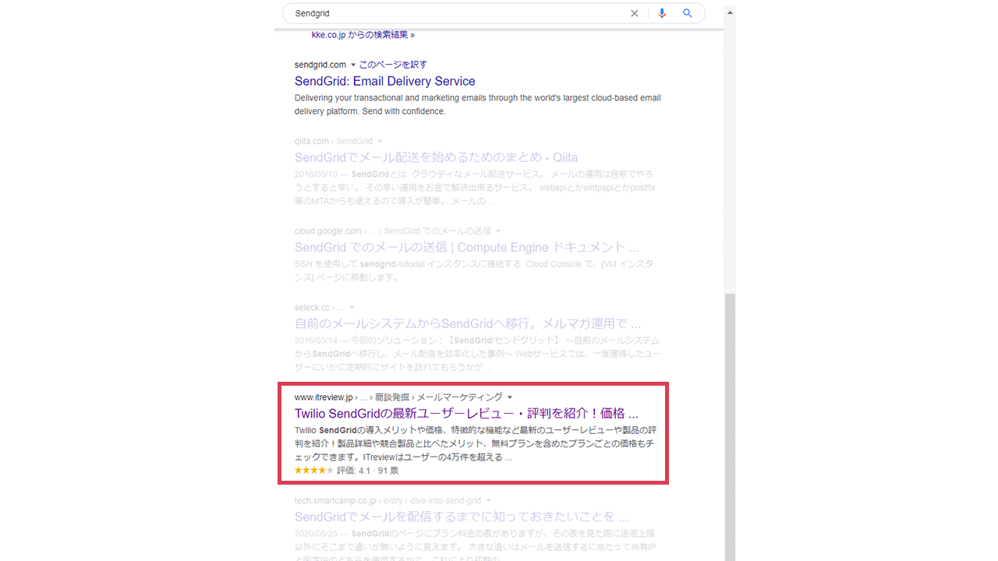Screen dimensions: 998x561
Task: Run the search with the magnifier icon
Action: point(688,13)
